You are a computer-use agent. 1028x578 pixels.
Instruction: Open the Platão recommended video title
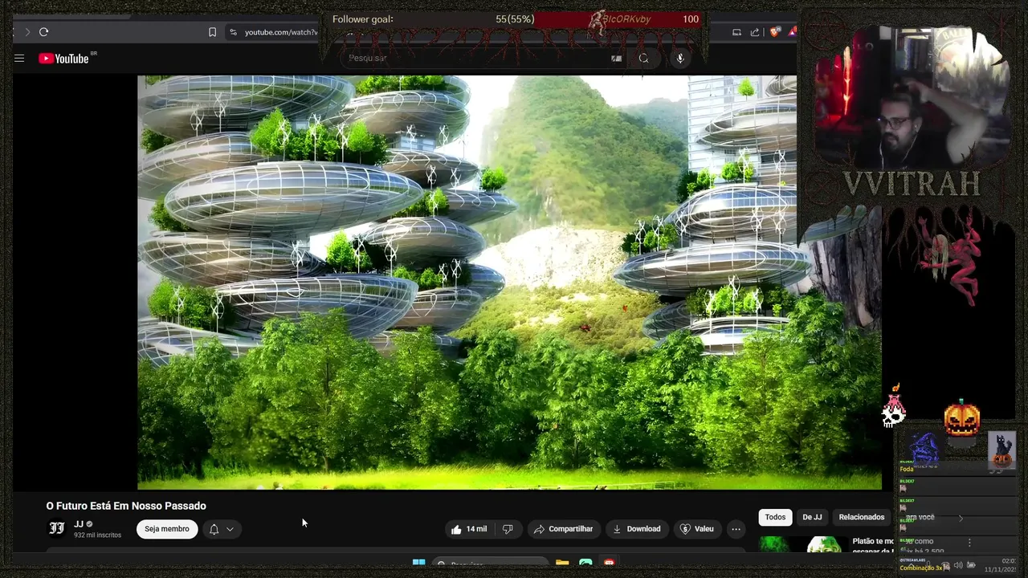[873, 546]
